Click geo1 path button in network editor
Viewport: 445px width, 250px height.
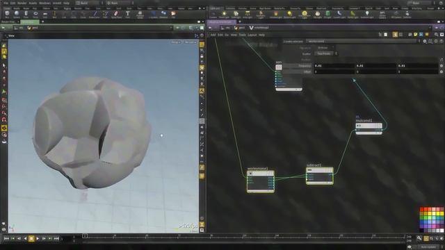coord(240,28)
